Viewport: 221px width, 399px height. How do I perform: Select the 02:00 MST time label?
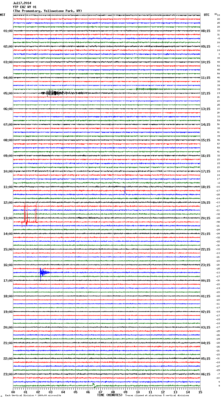tap(8, 47)
